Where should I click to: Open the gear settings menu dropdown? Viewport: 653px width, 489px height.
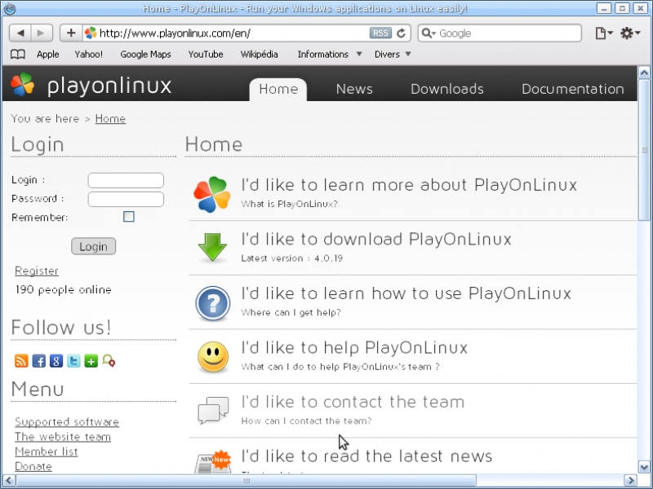tap(630, 33)
